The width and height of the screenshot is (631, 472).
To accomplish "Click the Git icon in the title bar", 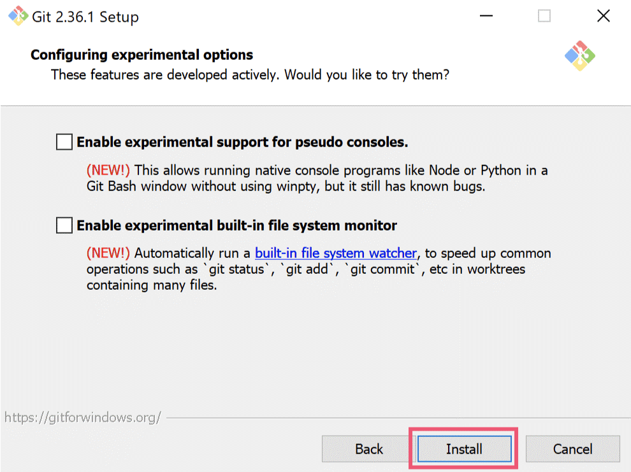I will (17, 17).
